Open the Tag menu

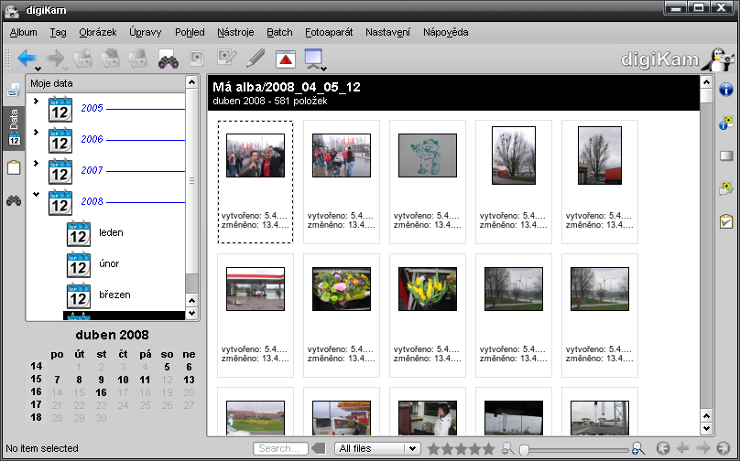[58, 32]
